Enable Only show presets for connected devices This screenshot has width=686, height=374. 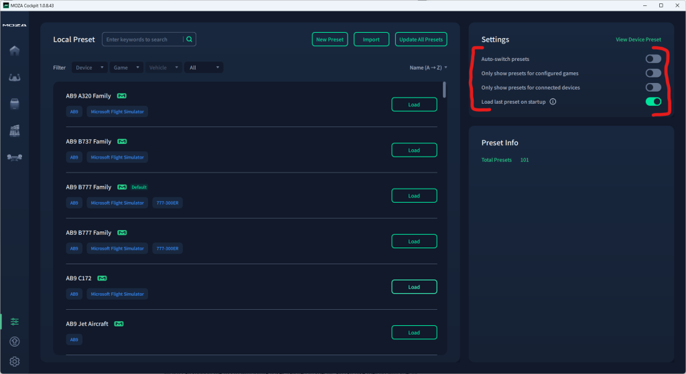coord(653,88)
